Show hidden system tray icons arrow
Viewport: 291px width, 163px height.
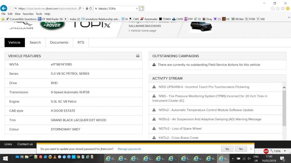coord(233,158)
